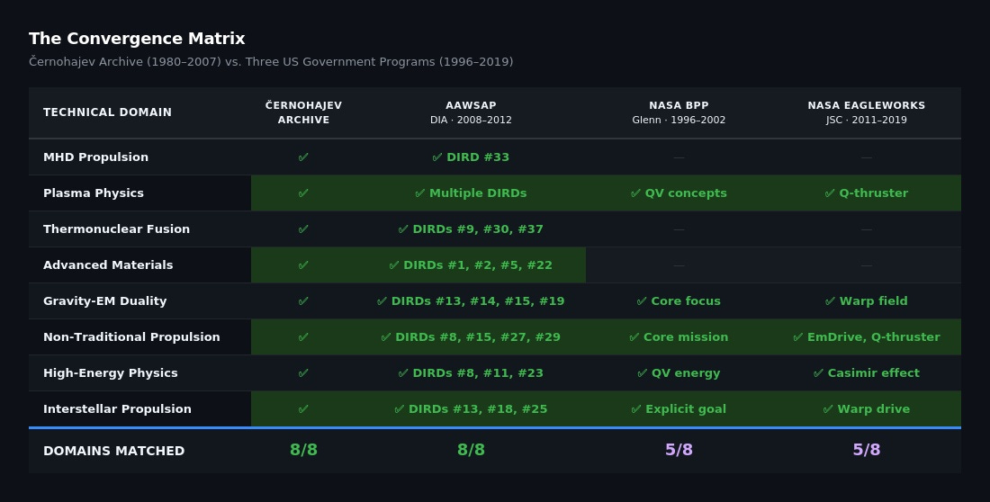Click the checkmark in the MHD Propulsion Černohajev cell

(x=303, y=157)
